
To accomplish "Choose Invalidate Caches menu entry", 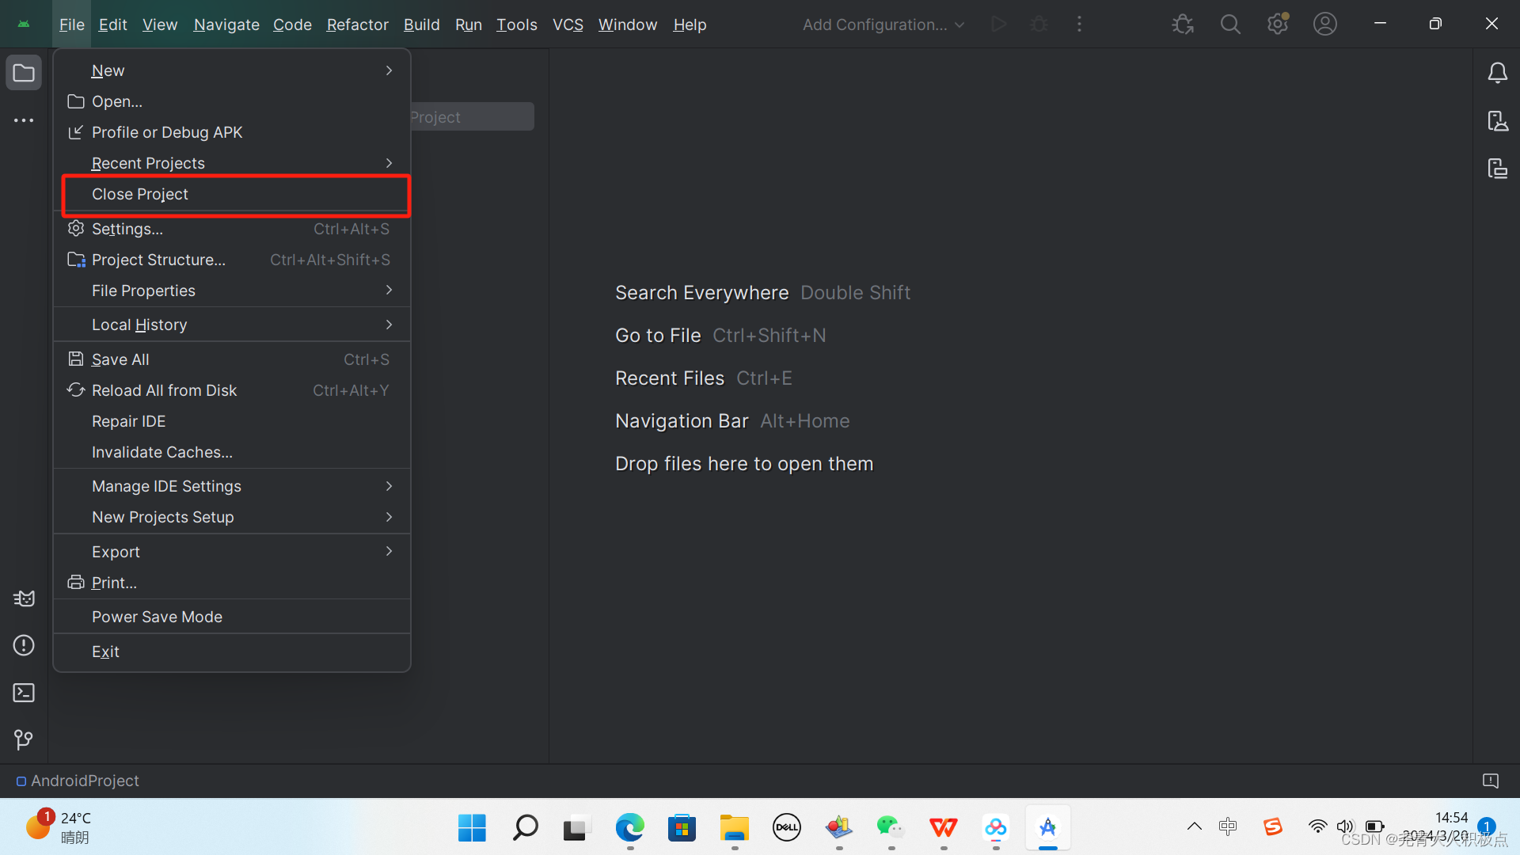I will pos(162,452).
